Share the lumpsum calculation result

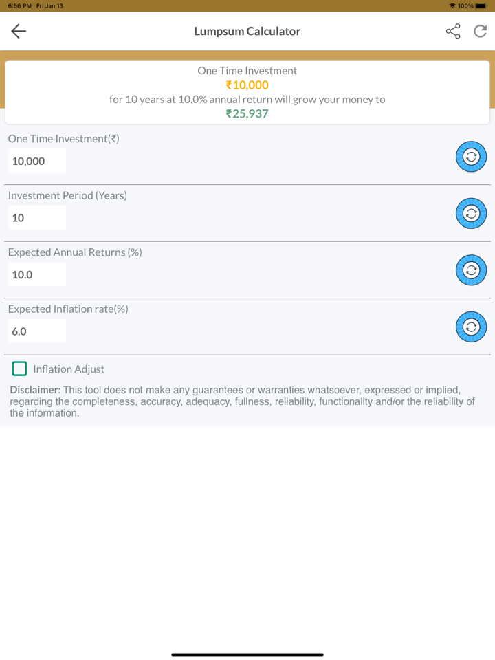coord(453,31)
